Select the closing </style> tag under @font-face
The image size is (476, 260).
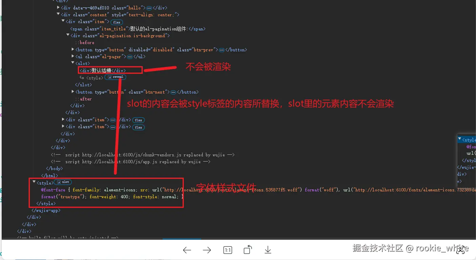(46, 203)
